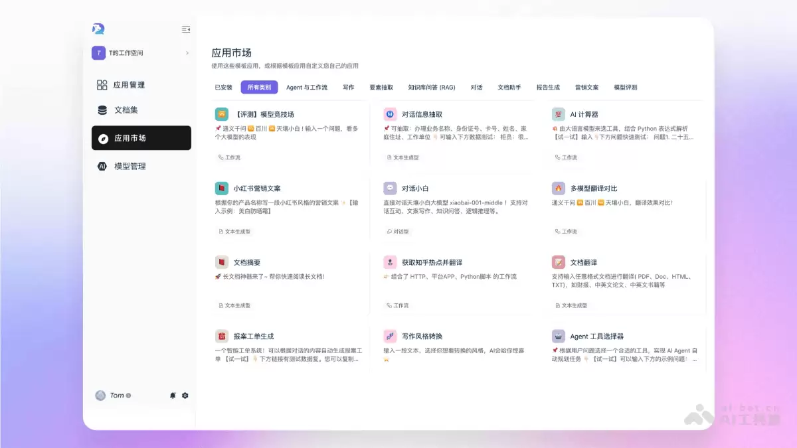797x448 pixels.
Task: Click the 应用市场 page heading
Action: point(231,53)
